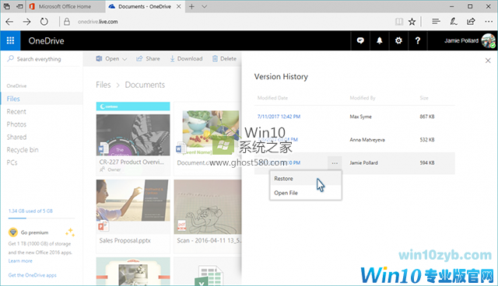Open the Edge hub icon
498x286 pixels.
[x=436, y=21]
